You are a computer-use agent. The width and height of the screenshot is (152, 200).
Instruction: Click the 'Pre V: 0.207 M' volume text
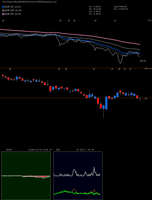(121, 9)
